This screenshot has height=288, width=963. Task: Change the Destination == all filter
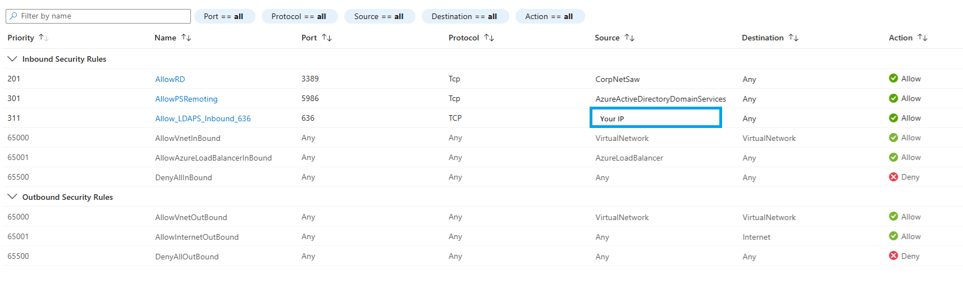(x=464, y=16)
